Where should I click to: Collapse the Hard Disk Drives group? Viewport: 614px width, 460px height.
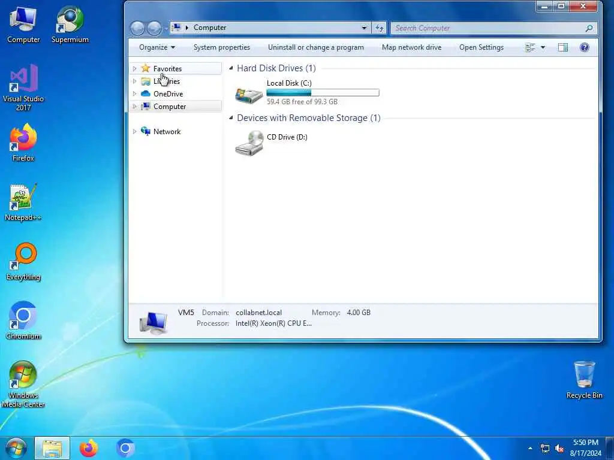[x=231, y=68]
